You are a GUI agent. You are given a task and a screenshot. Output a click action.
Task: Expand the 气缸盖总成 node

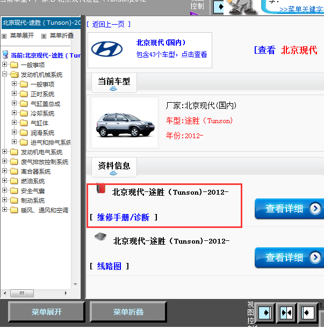[x=14, y=103]
